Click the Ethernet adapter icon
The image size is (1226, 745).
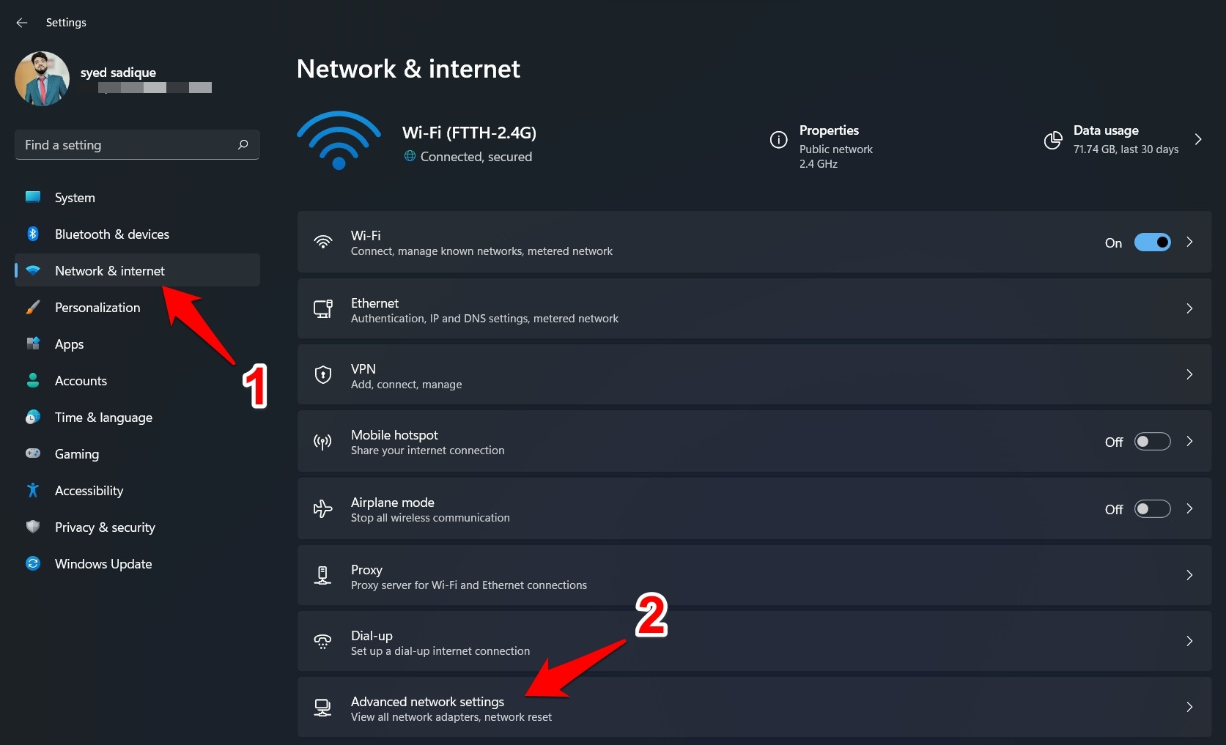322,308
